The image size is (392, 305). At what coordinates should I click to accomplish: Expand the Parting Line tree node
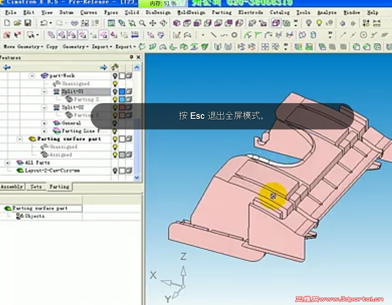pyautogui.click(x=44, y=131)
